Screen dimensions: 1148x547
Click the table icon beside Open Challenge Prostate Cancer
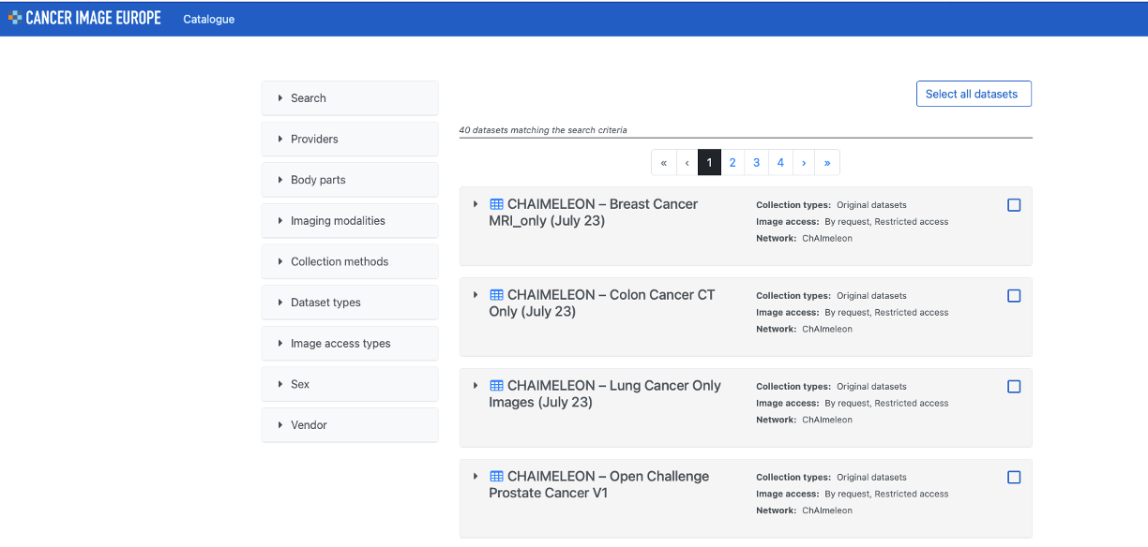tap(497, 477)
